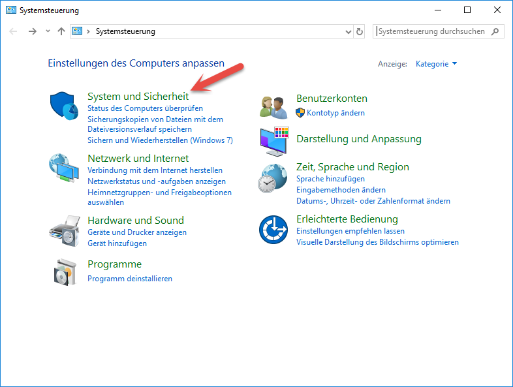The height and width of the screenshot is (387, 513).
Task: Click the Hardware und Sound printer icon
Action: coord(63,230)
